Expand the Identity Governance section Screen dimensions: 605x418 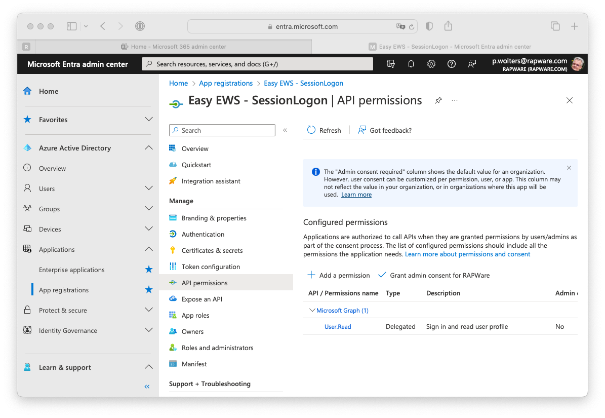[148, 330]
